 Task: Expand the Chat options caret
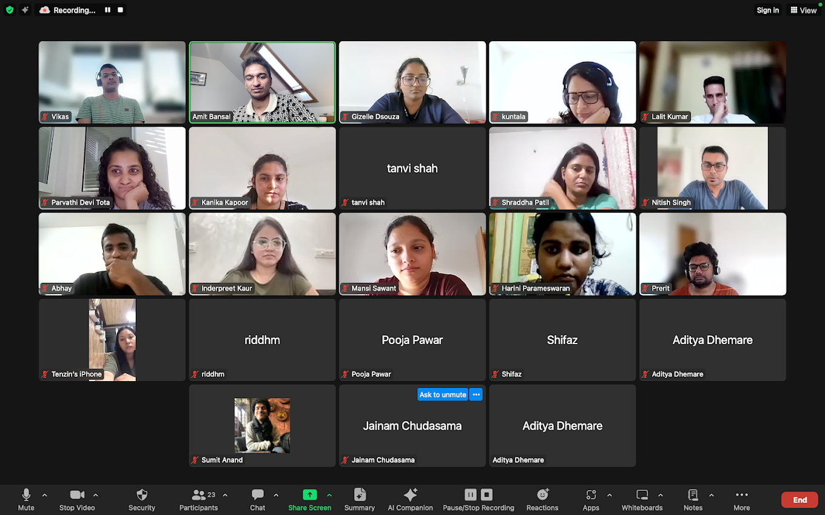pyautogui.click(x=276, y=495)
